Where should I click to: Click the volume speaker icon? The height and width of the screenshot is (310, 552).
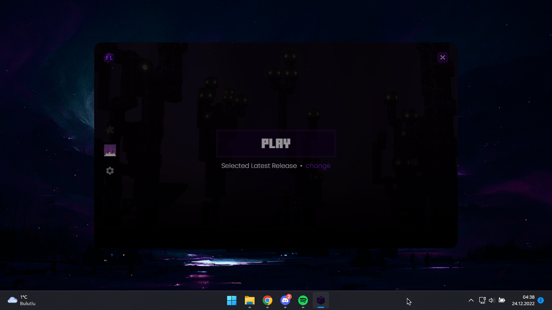[x=491, y=300]
